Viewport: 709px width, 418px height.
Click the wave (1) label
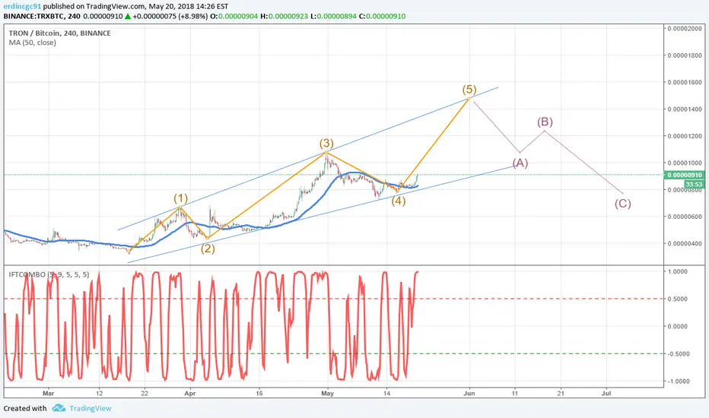180,198
